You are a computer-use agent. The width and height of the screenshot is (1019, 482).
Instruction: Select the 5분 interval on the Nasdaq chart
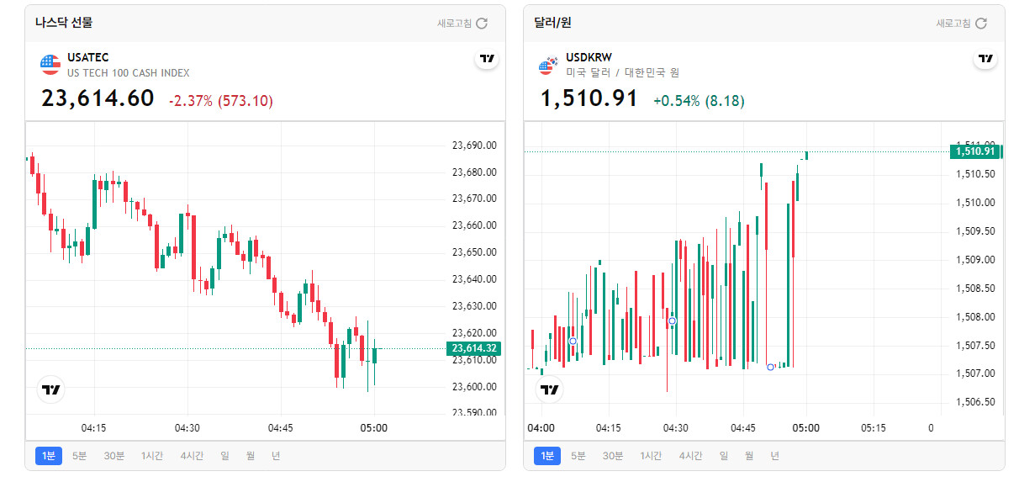click(79, 456)
